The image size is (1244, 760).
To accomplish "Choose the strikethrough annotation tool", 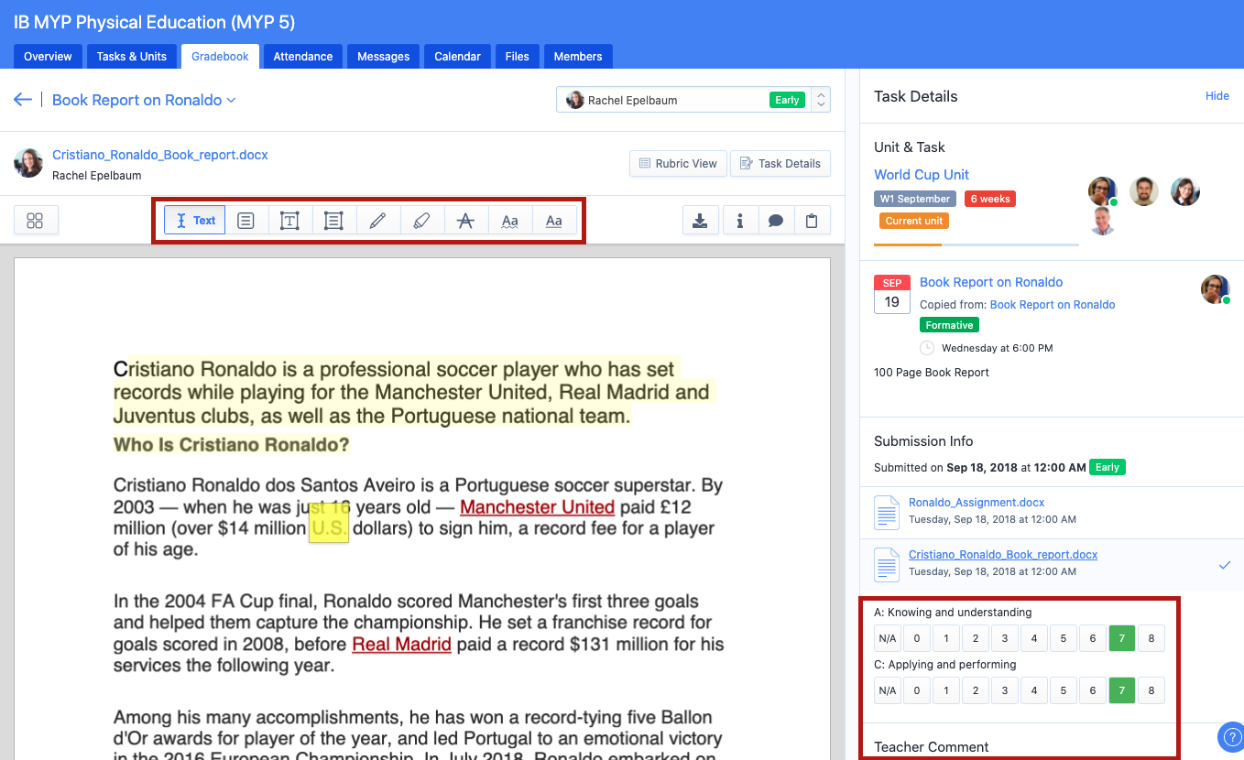I will point(465,221).
